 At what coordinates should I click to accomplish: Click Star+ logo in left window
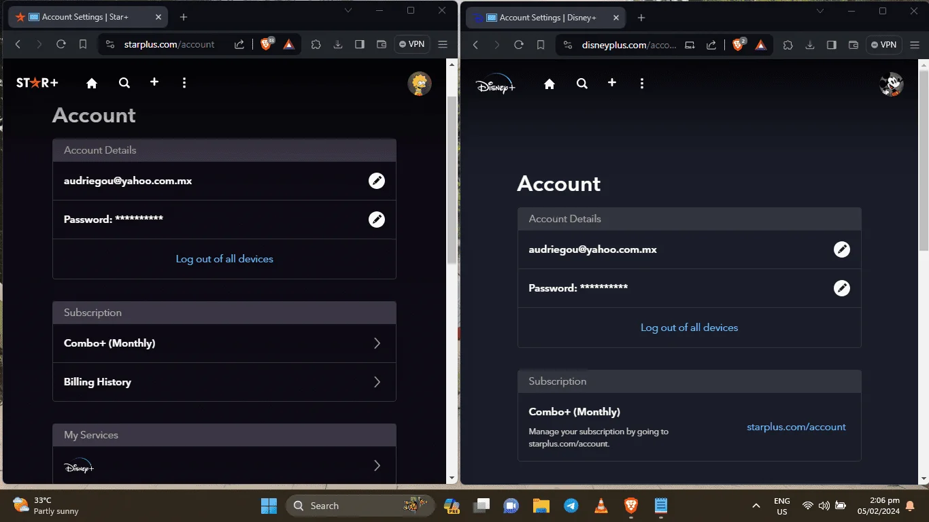point(37,83)
